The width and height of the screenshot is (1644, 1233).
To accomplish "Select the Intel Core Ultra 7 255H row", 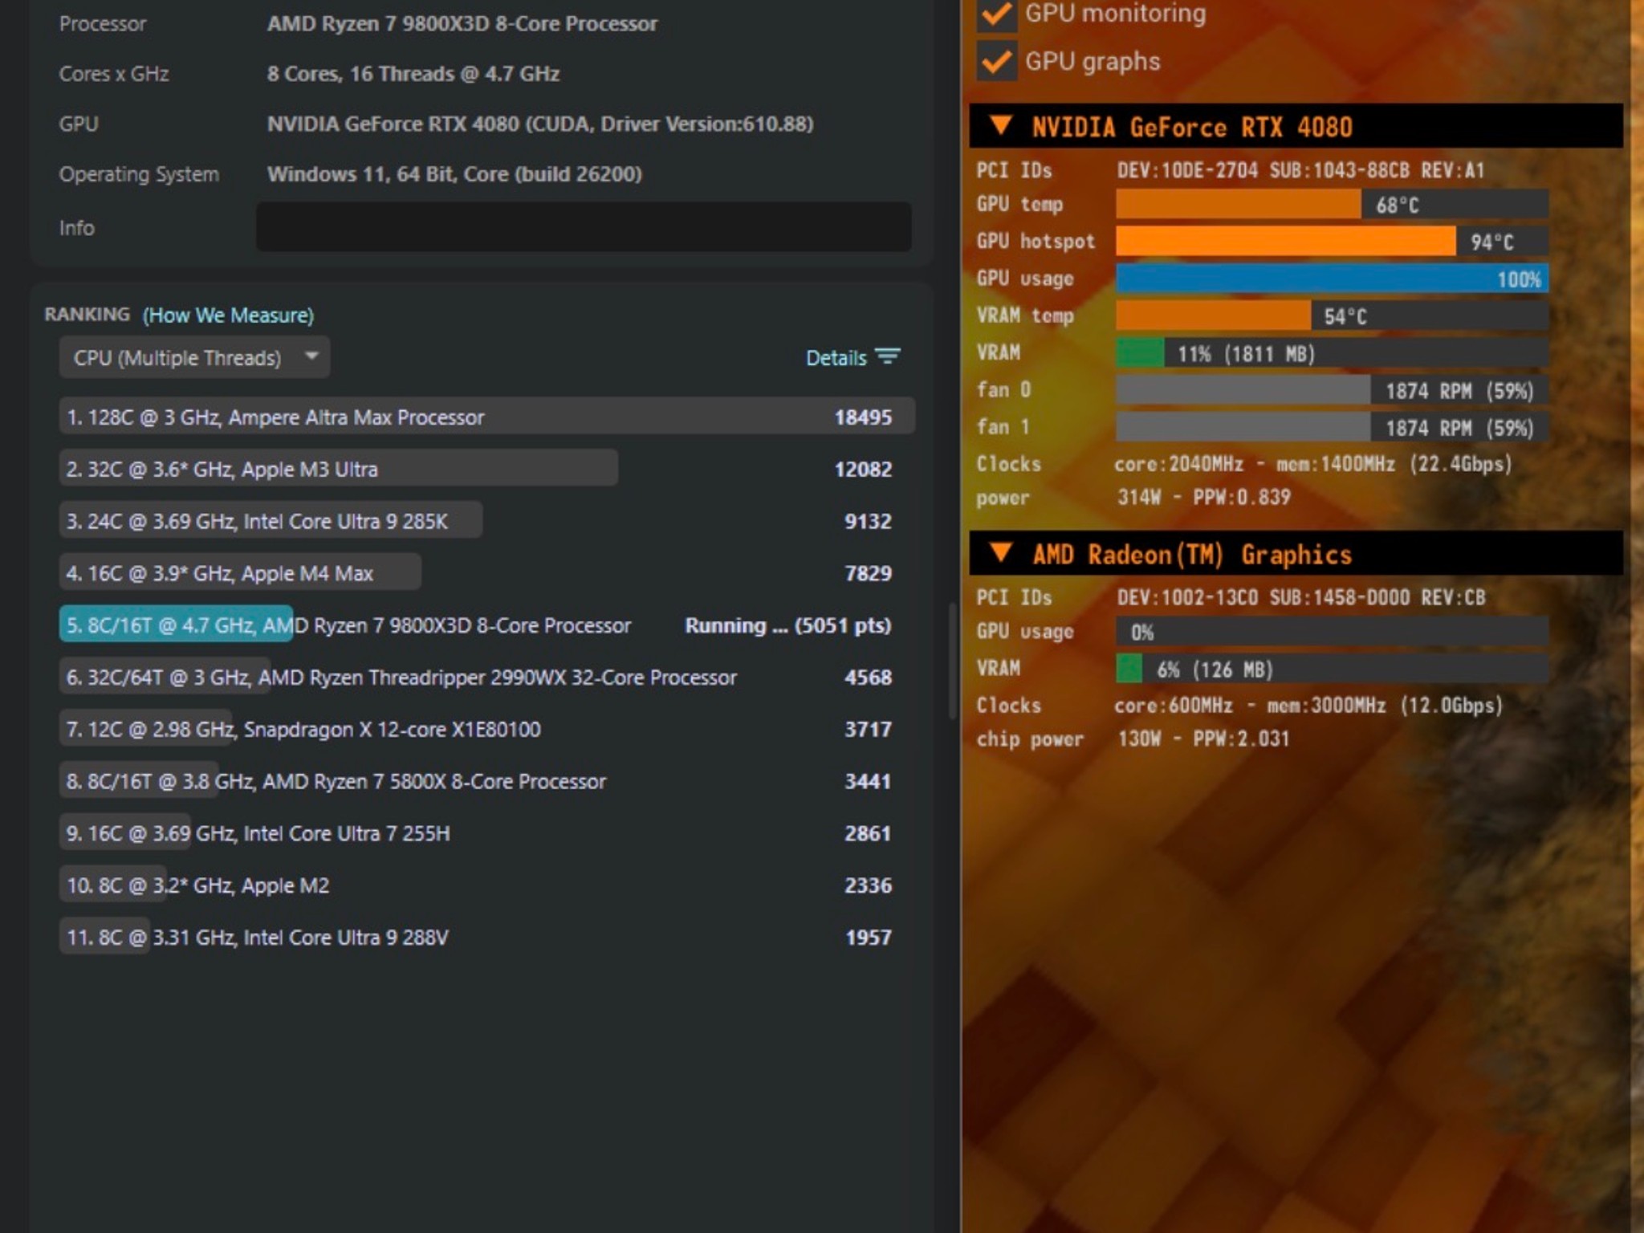I will pos(487,833).
